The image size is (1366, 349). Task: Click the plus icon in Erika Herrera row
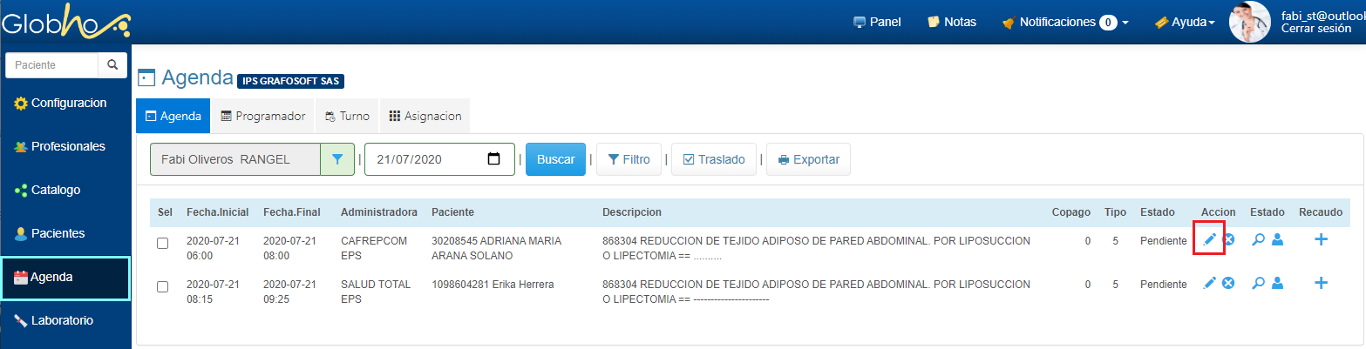coord(1321,283)
